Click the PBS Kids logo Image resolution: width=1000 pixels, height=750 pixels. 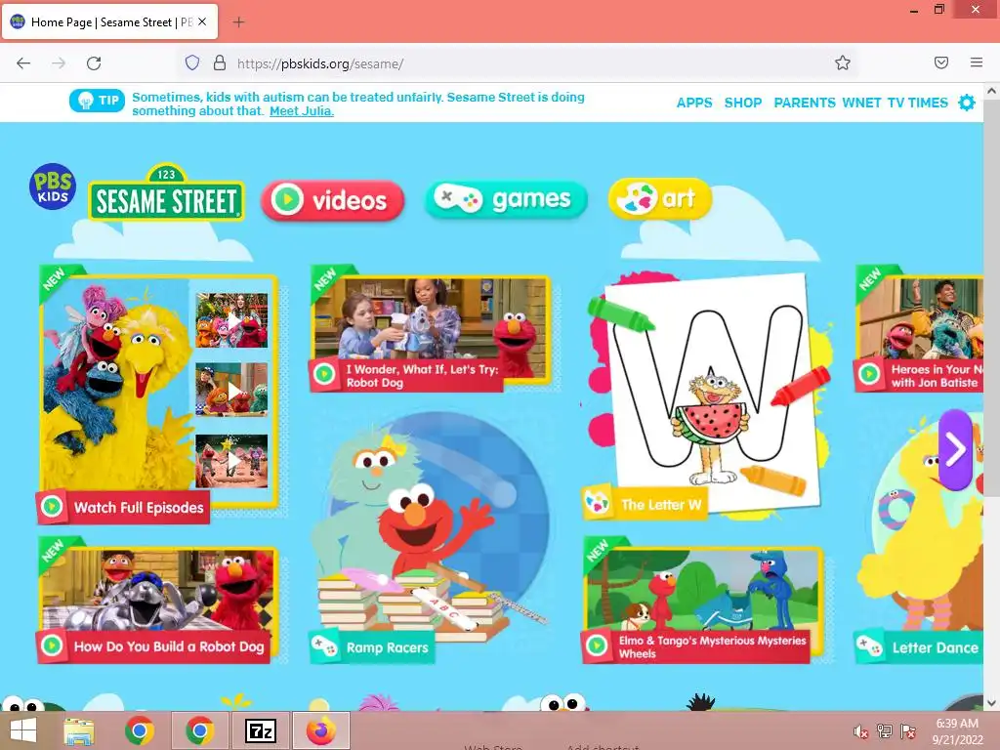point(53,187)
